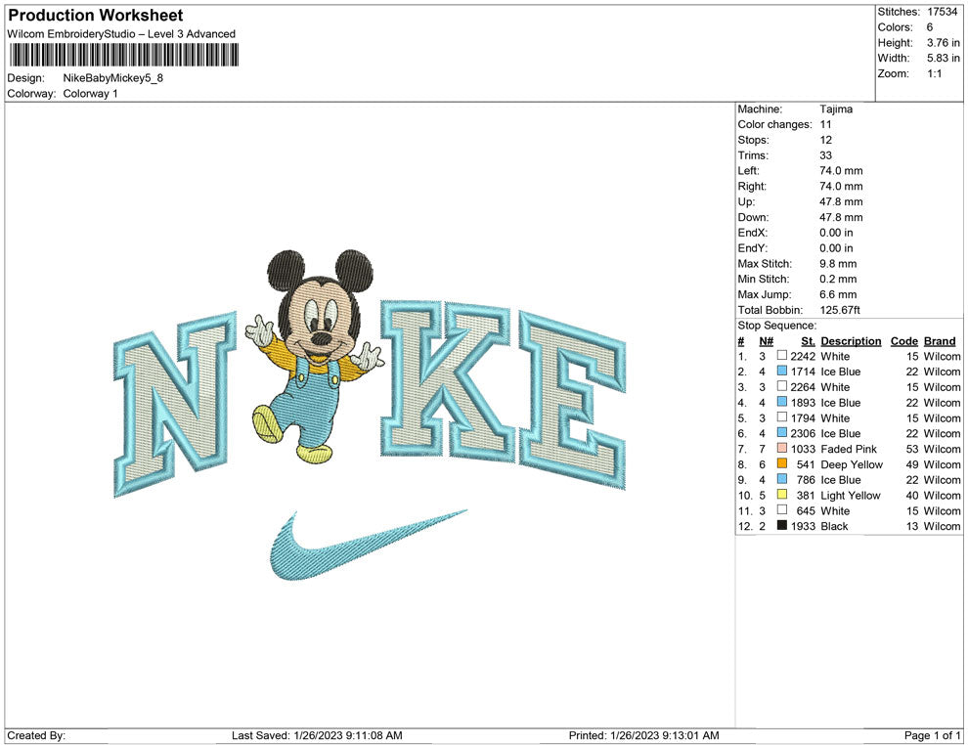This screenshot has width=968, height=745.
Task: Click the embroidered letter E
Action: [x=572, y=400]
